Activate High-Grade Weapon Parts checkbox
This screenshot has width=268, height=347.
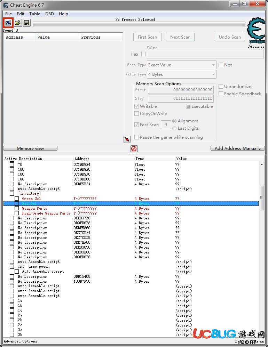coord(17,213)
